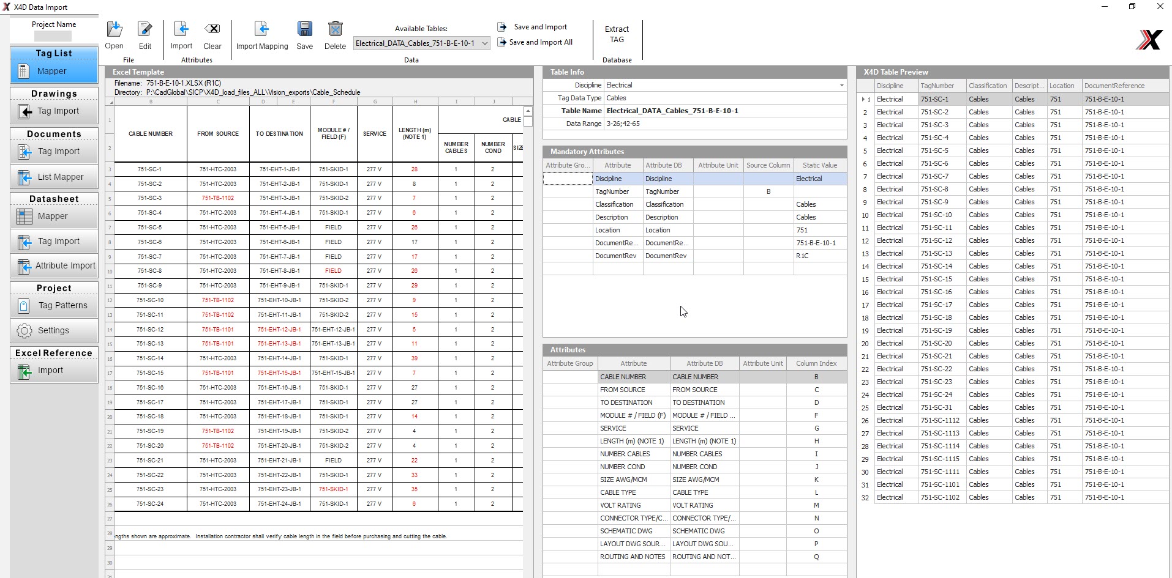This screenshot has height=578, width=1172.
Task: Select preview row 751-SC-1
Action: [x=1013, y=99]
